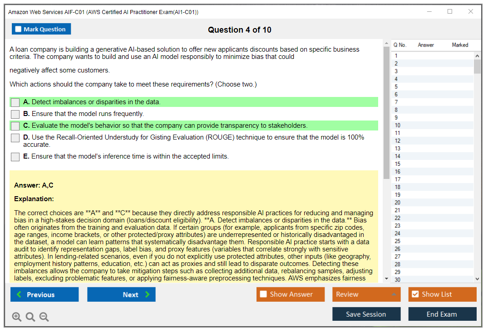Image resolution: width=488 pixels, height=333 pixels.
Task: Click the zoom out magnifier icon
Action: coord(44,317)
